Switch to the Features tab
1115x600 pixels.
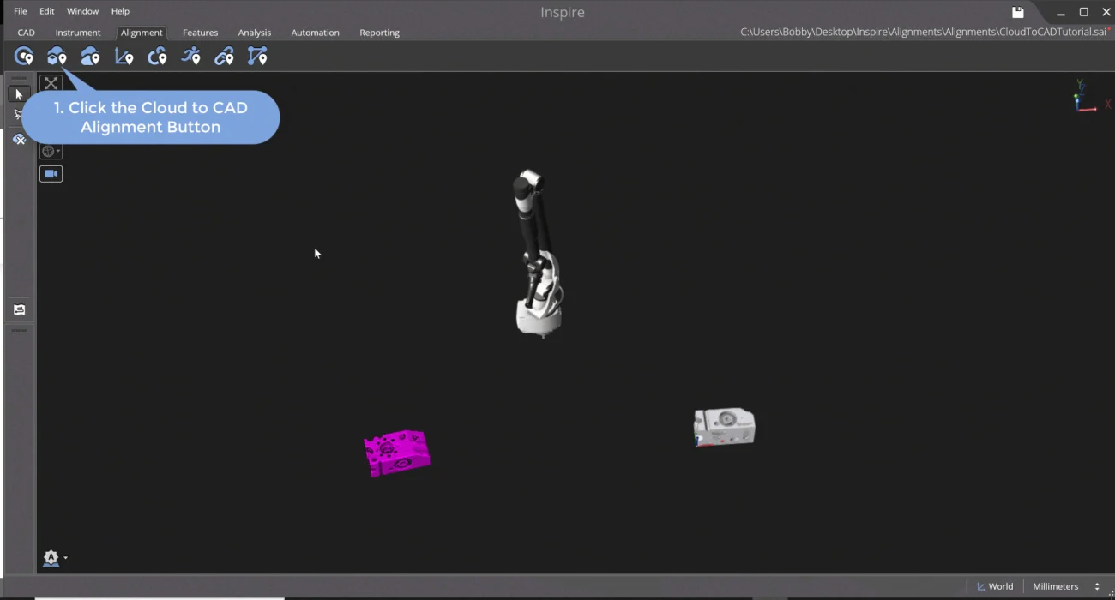tap(201, 33)
